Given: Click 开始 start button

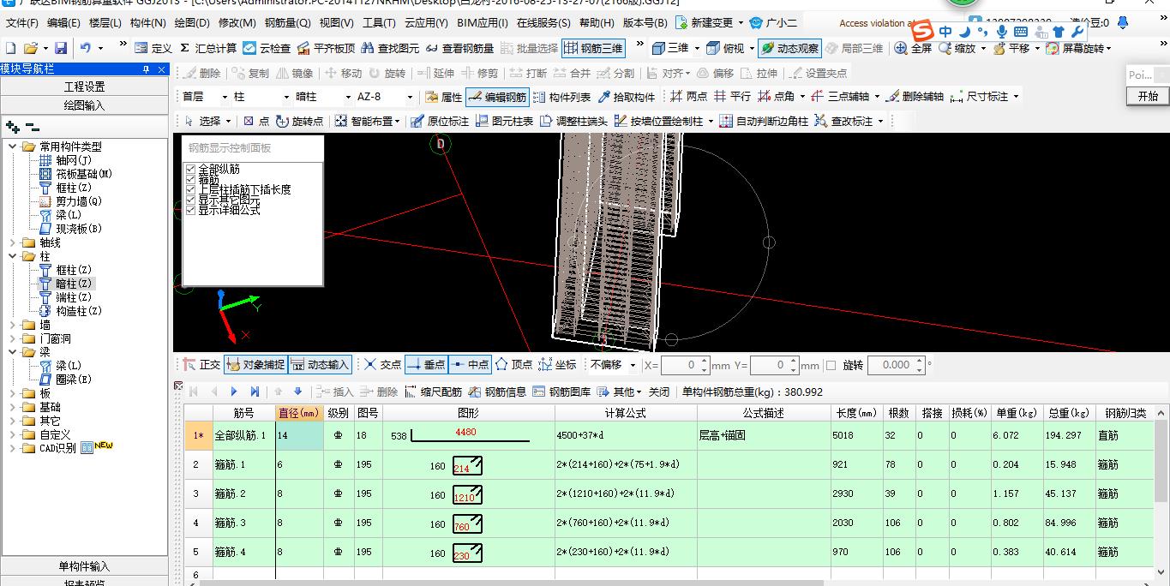Looking at the screenshot, I should click(x=1148, y=96).
